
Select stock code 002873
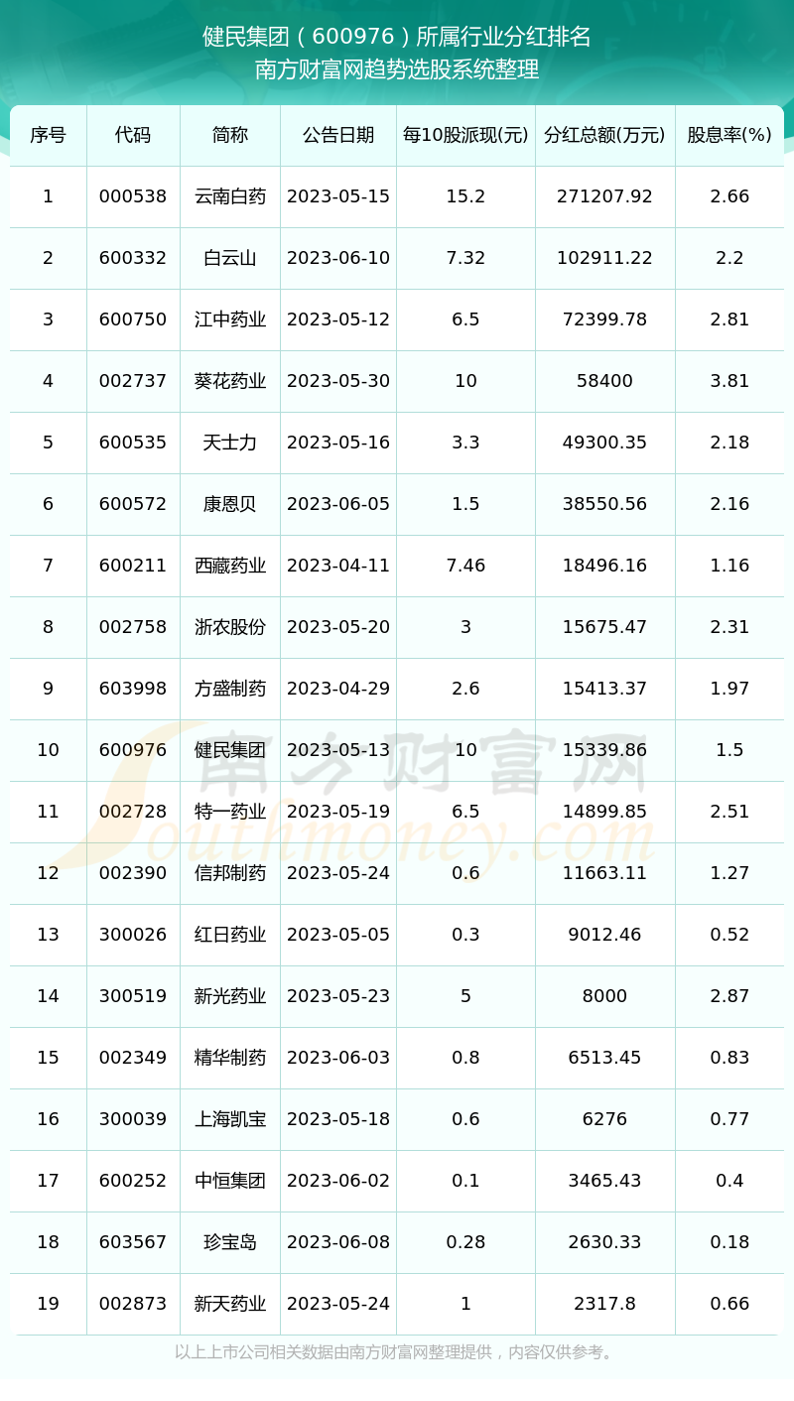133,1304
